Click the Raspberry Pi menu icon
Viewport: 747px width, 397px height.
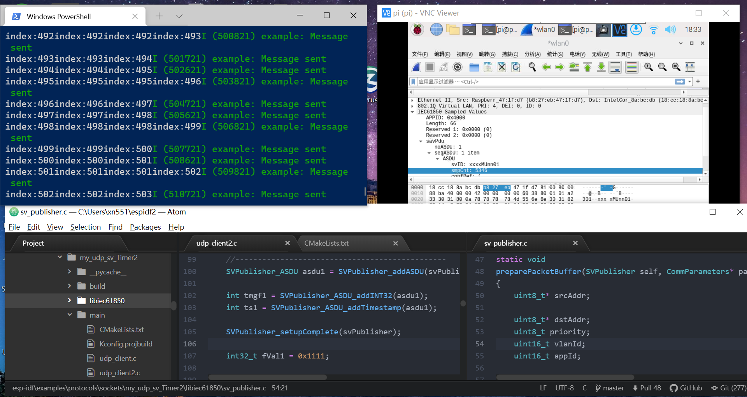pos(418,30)
